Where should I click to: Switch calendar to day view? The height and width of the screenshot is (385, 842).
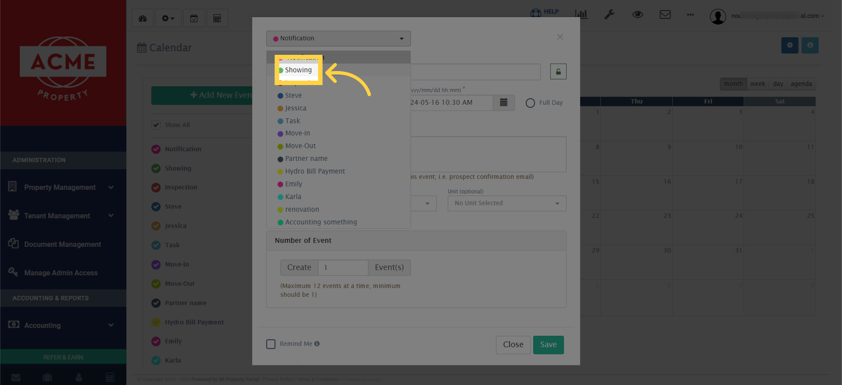pyautogui.click(x=778, y=84)
